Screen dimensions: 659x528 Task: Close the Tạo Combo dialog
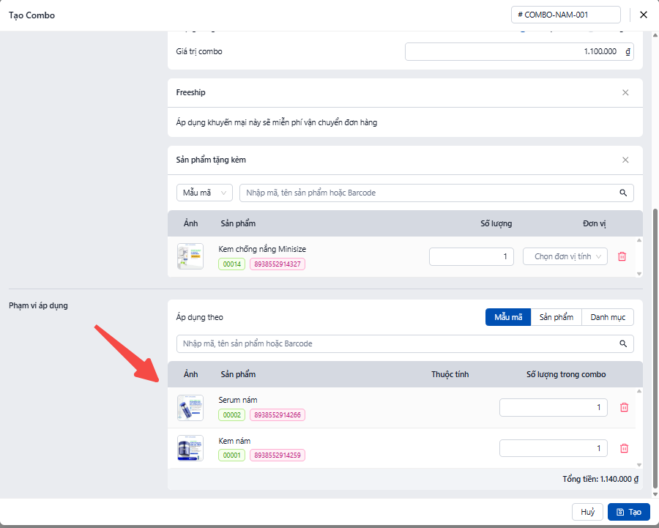[644, 15]
